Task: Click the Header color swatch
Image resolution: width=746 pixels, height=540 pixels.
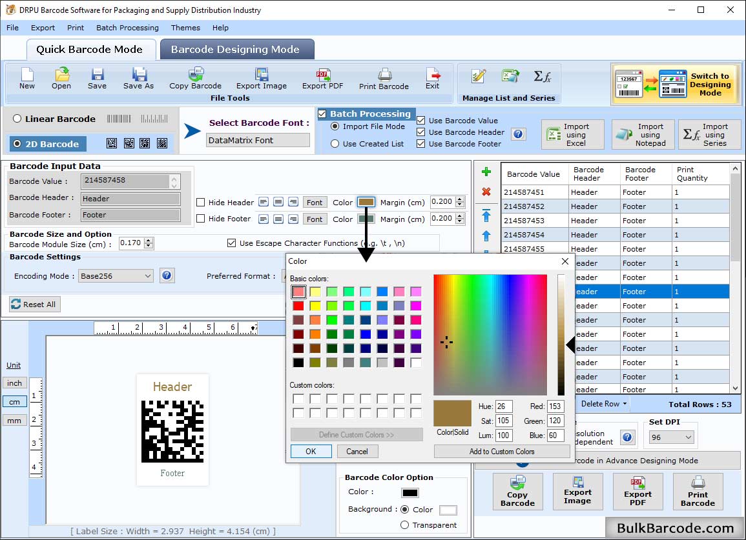Action: (366, 202)
